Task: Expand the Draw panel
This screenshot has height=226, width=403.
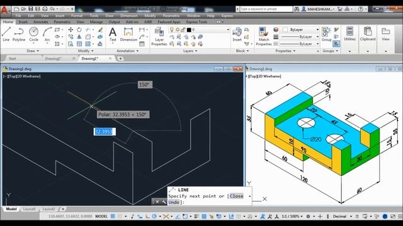Action: (33, 51)
